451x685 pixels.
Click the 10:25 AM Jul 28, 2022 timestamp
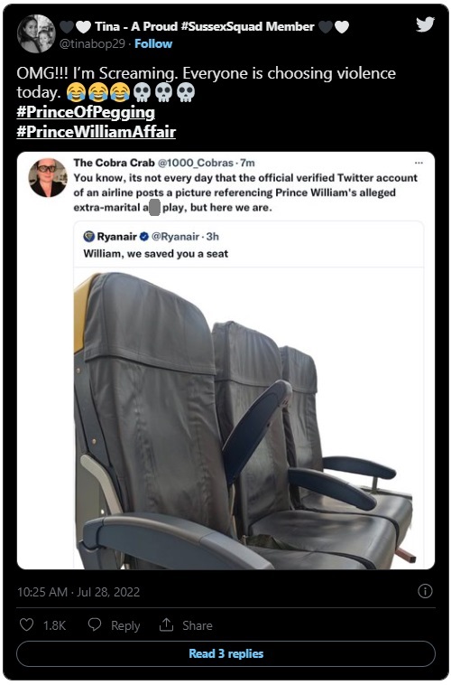[x=78, y=592]
